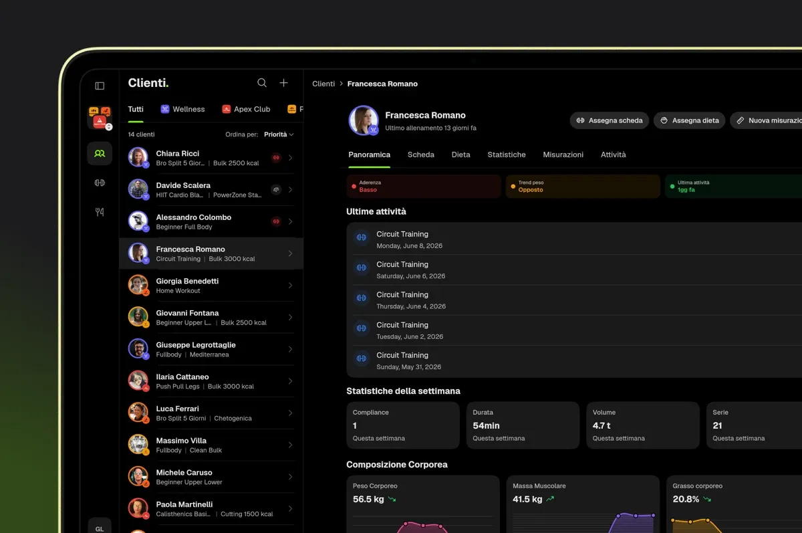Click the Peso Corporeo 56.5 kg value
Viewport: 802px width, 533px height.
coord(368,500)
